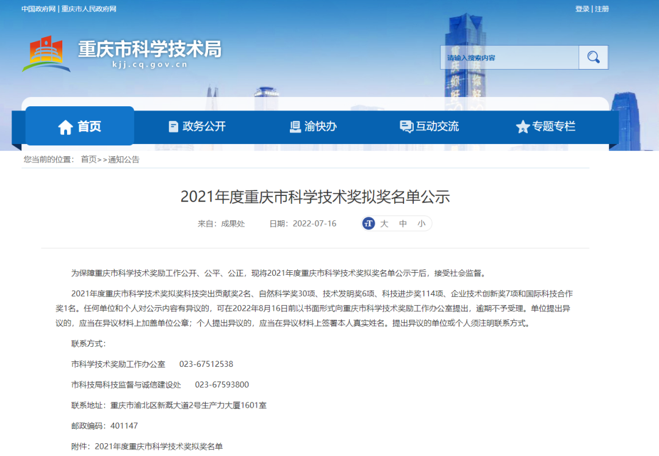Click phone number 023-67512538
659x456 pixels.
(206, 364)
